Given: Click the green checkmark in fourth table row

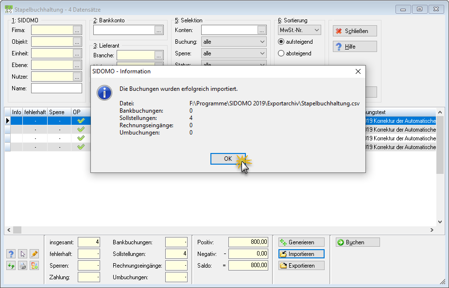Looking at the screenshot, I should pyautogui.click(x=81, y=147).
